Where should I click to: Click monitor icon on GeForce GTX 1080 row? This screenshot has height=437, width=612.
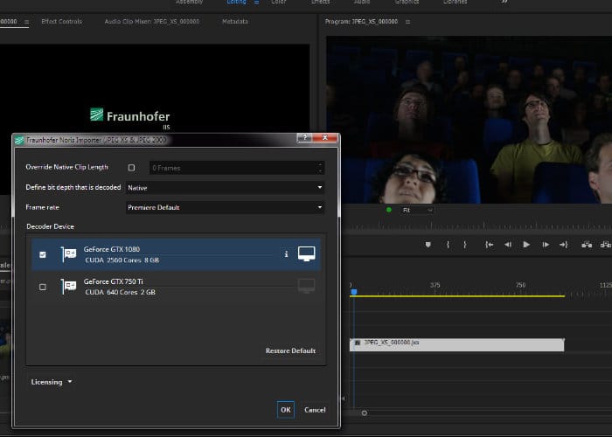click(x=306, y=253)
